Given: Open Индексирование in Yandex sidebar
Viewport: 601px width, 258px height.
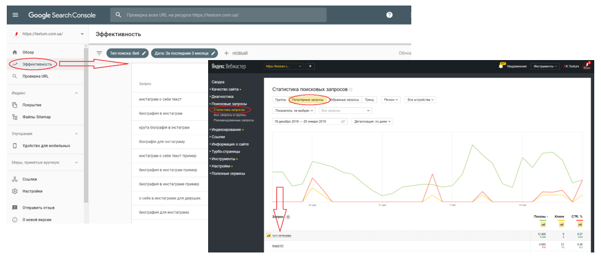Looking at the screenshot, I should [x=226, y=130].
